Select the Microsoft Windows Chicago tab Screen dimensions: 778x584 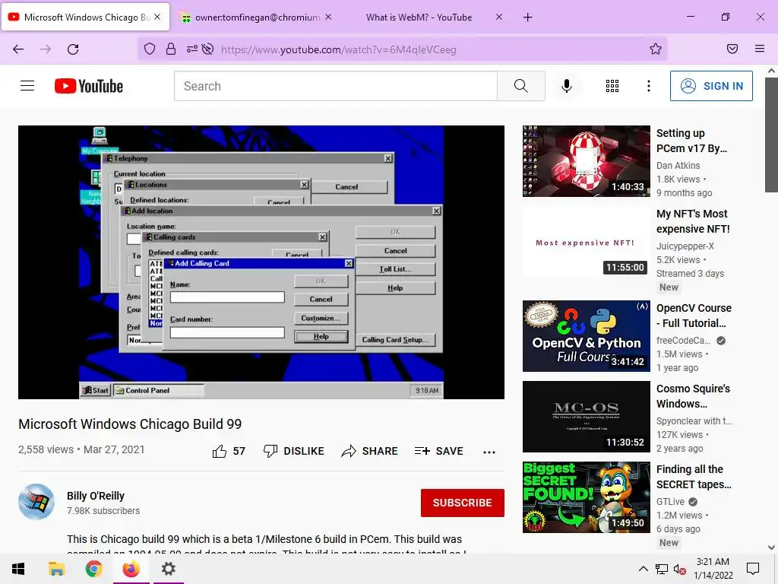(x=85, y=17)
